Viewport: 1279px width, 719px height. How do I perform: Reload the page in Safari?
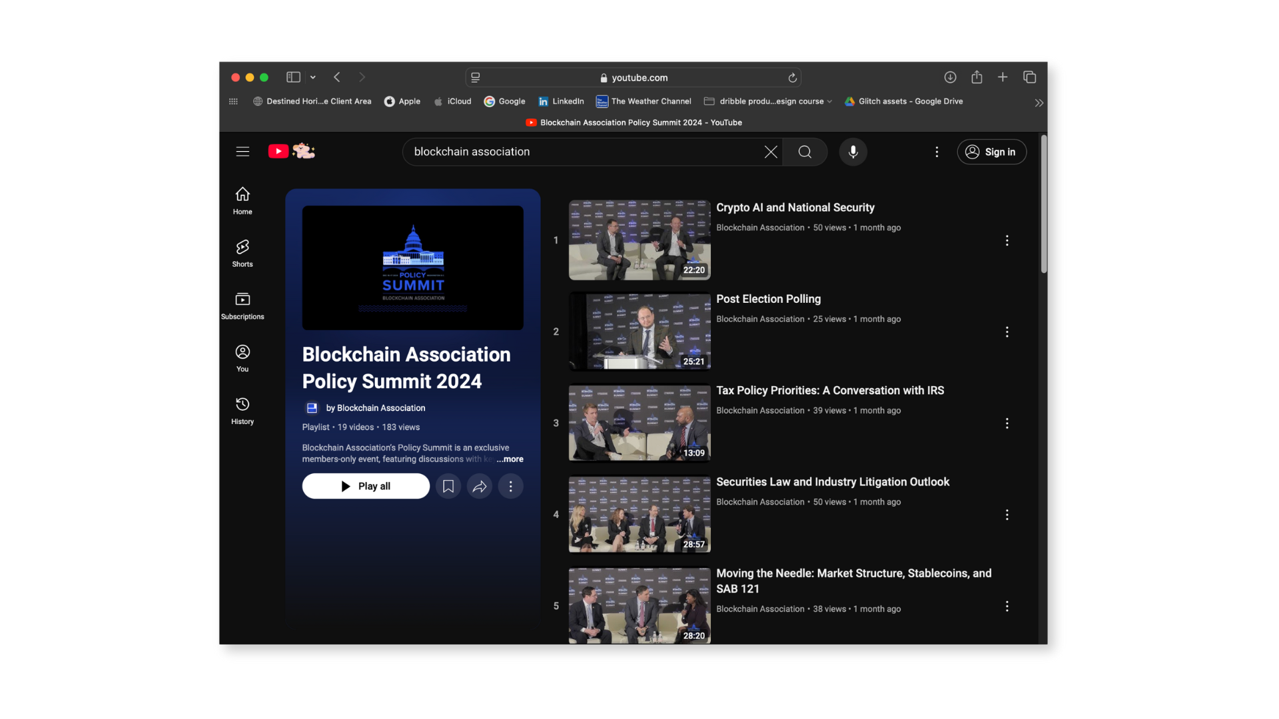793,78
